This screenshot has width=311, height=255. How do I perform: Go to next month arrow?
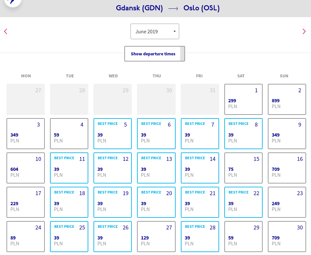[x=304, y=31]
